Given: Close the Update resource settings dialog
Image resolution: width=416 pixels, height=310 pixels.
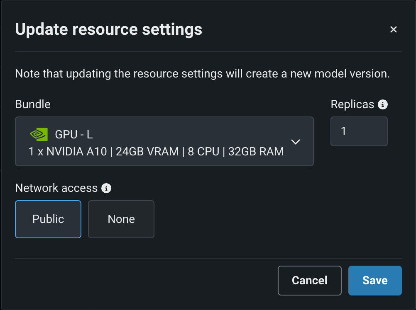Looking at the screenshot, I should tap(394, 29).
